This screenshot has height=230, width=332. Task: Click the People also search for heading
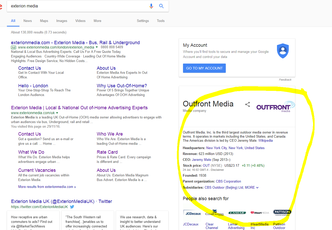[x=206, y=199]
